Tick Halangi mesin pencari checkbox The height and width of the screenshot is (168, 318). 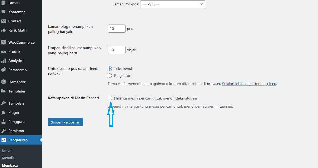110,98
